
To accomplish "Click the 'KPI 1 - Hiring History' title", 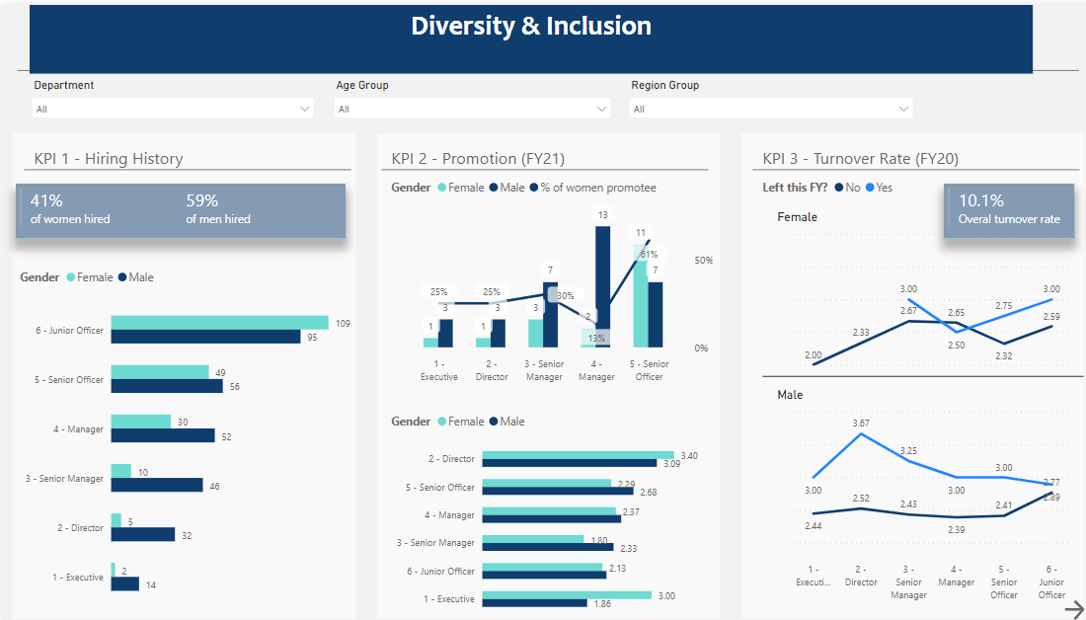I will coord(109,158).
